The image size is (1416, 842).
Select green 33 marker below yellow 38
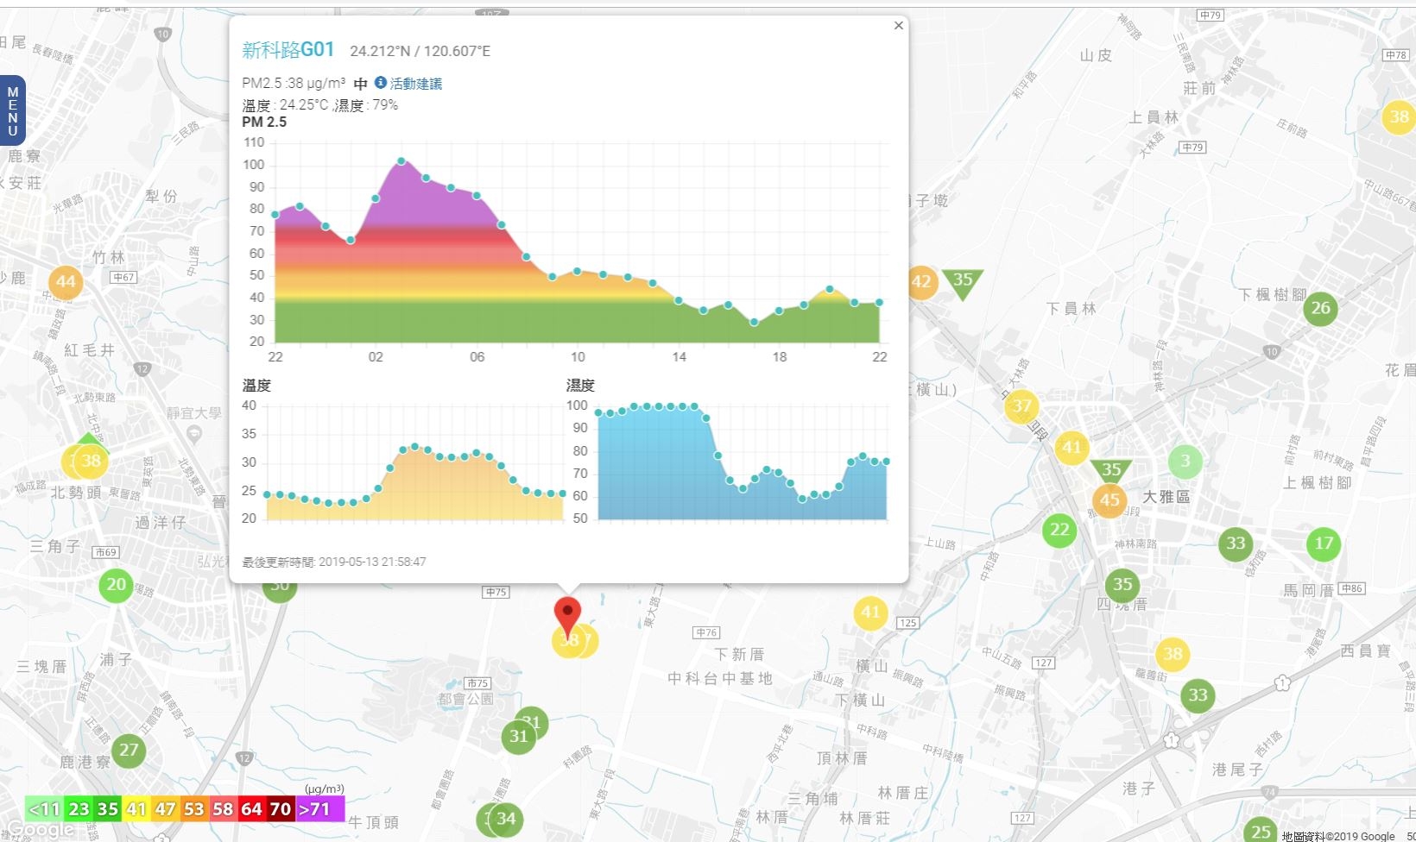(1198, 695)
